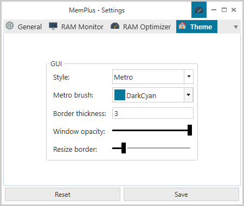Click the General tab gear icon

click(10, 25)
